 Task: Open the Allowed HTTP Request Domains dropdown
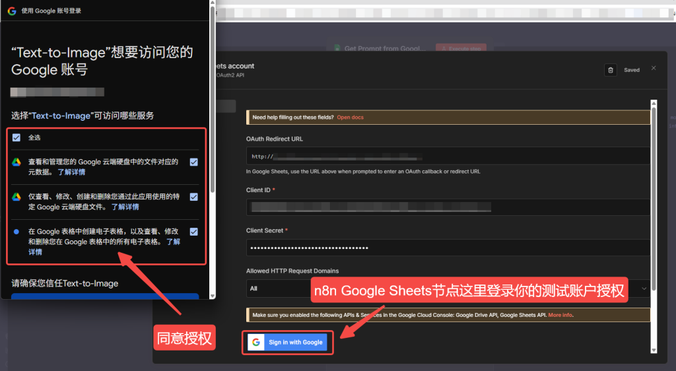pos(442,288)
